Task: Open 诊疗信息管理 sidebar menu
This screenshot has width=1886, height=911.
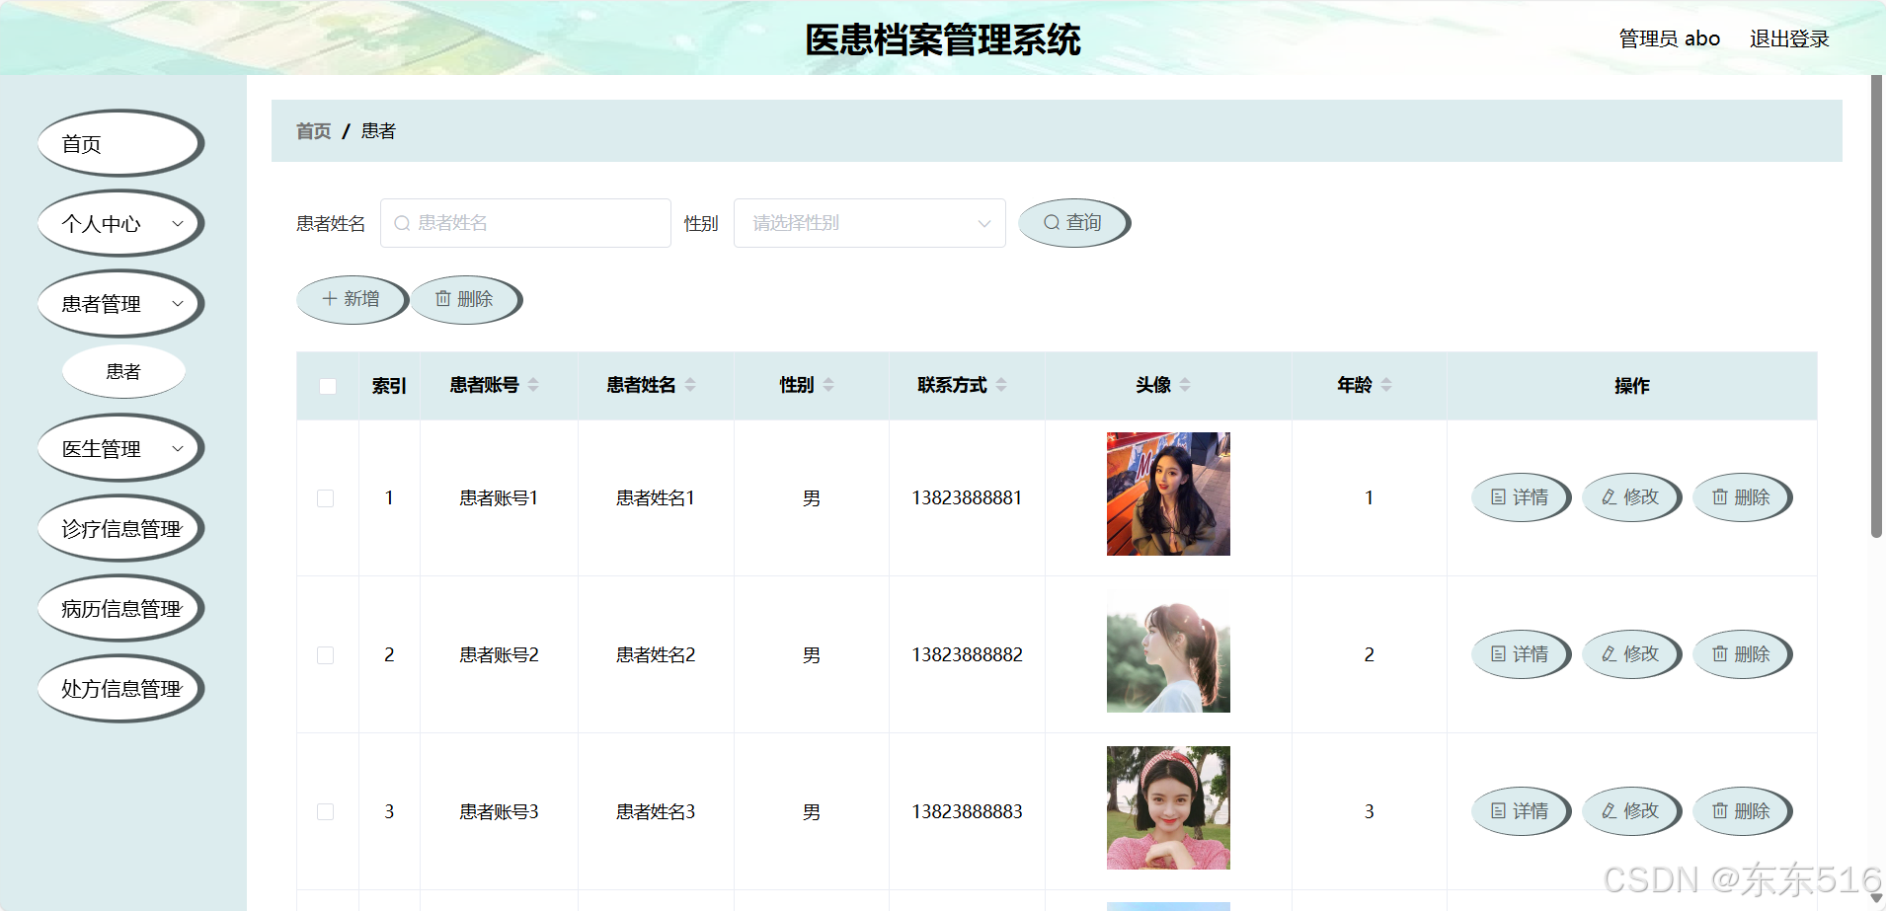Action: click(120, 529)
